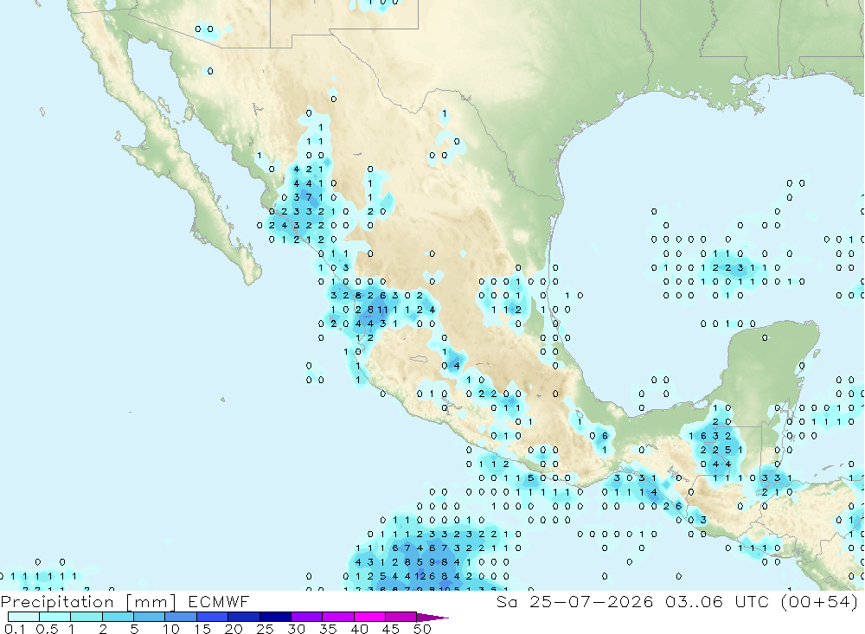Click the '0.5' legend scale label
The width and height of the screenshot is (865, 634).
(47, 629)
